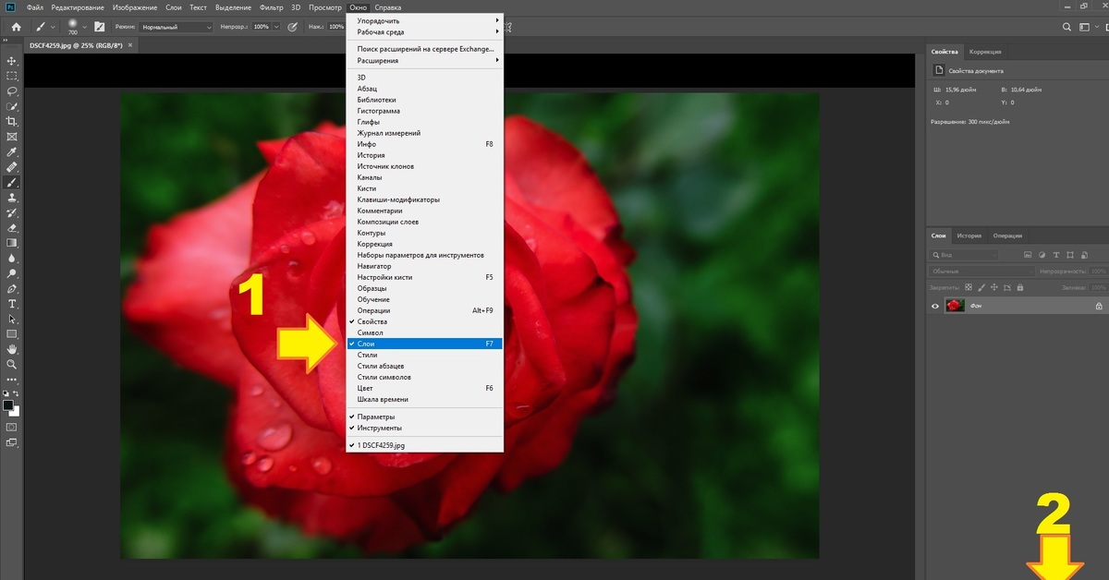Open the Фильтр menu
1109x580 pixels.
click(x=272, y=7)
